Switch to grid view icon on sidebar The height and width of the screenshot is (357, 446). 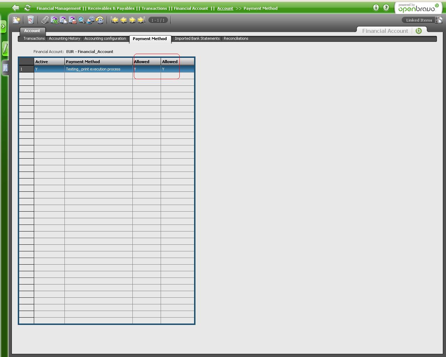tap(5, 68)
